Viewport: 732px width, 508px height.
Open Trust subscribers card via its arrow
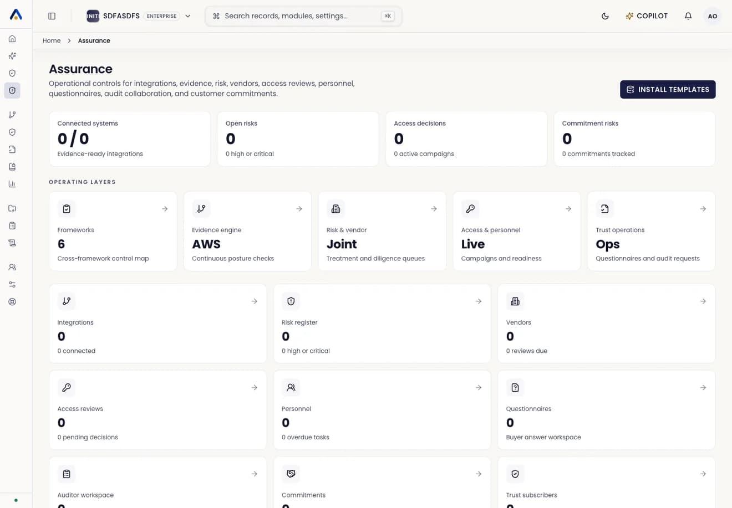point(703,474)
